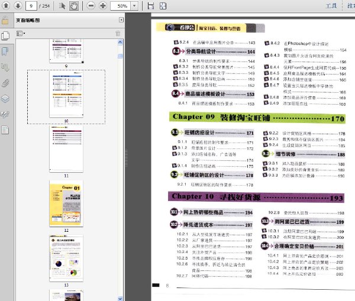Select page 13 thumbnail
This screenshot has height=301, width=355.
[66, 258]
